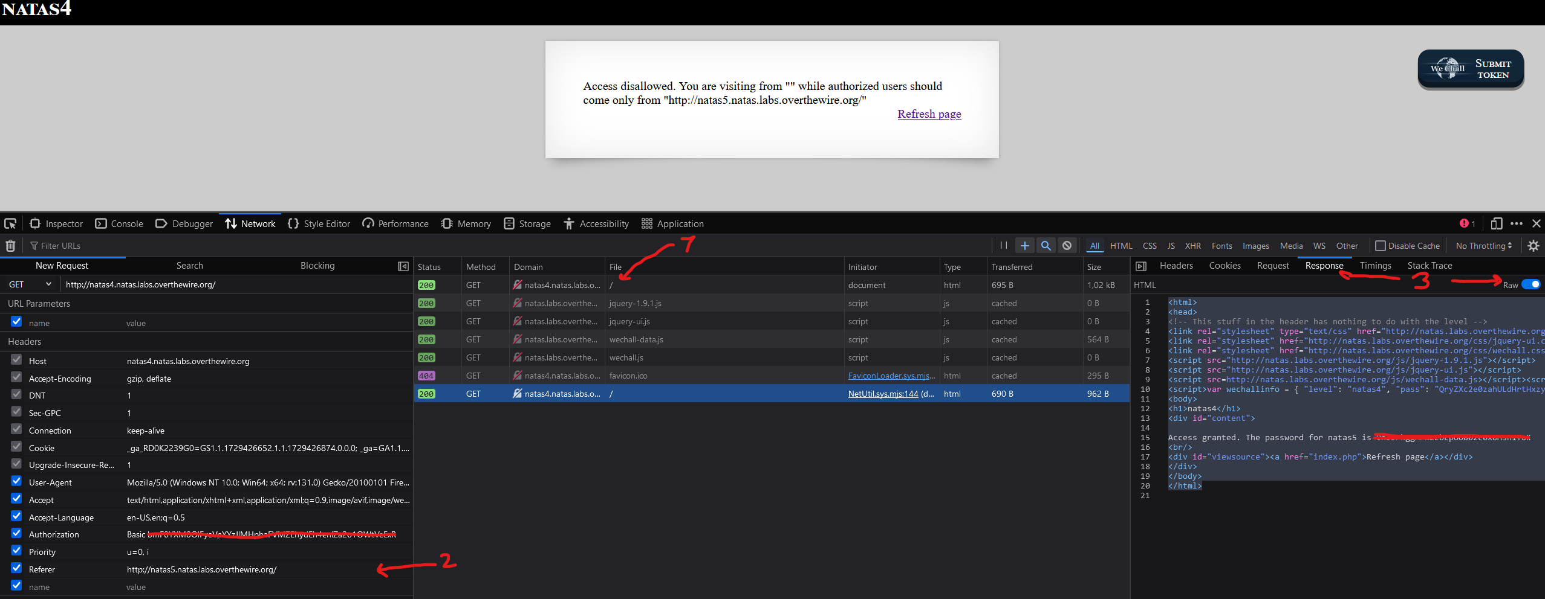Uncheck the Priority header checkbox
This screenshot has height=599, width=1545.
pos(16,551)
